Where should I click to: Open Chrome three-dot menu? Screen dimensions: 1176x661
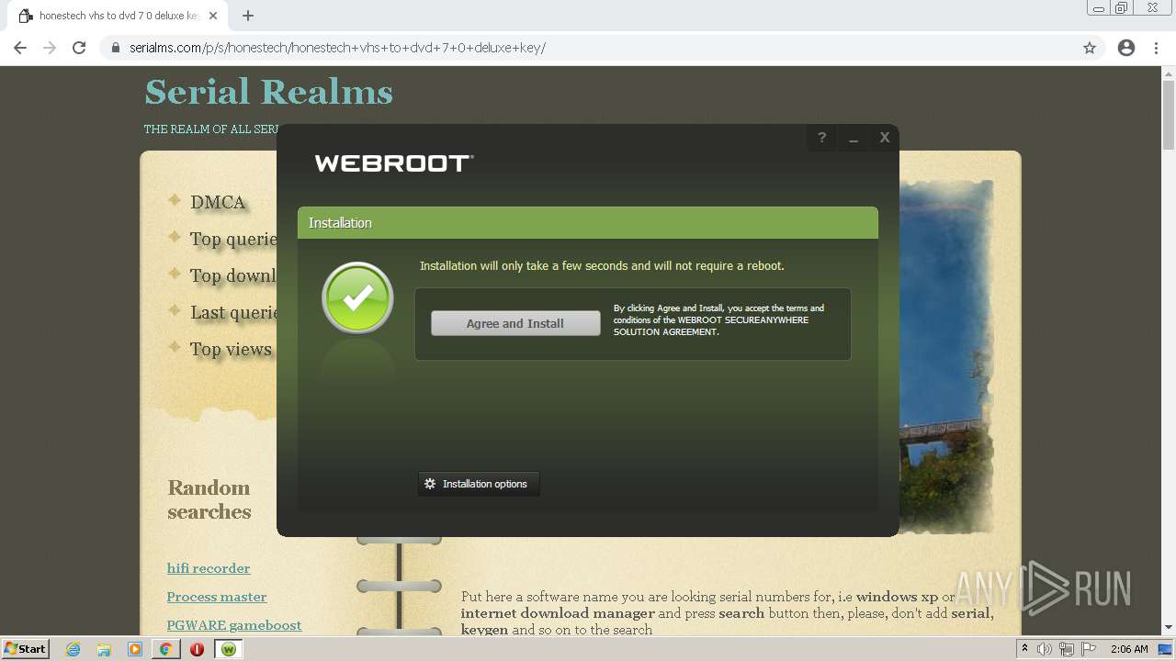1156,48
